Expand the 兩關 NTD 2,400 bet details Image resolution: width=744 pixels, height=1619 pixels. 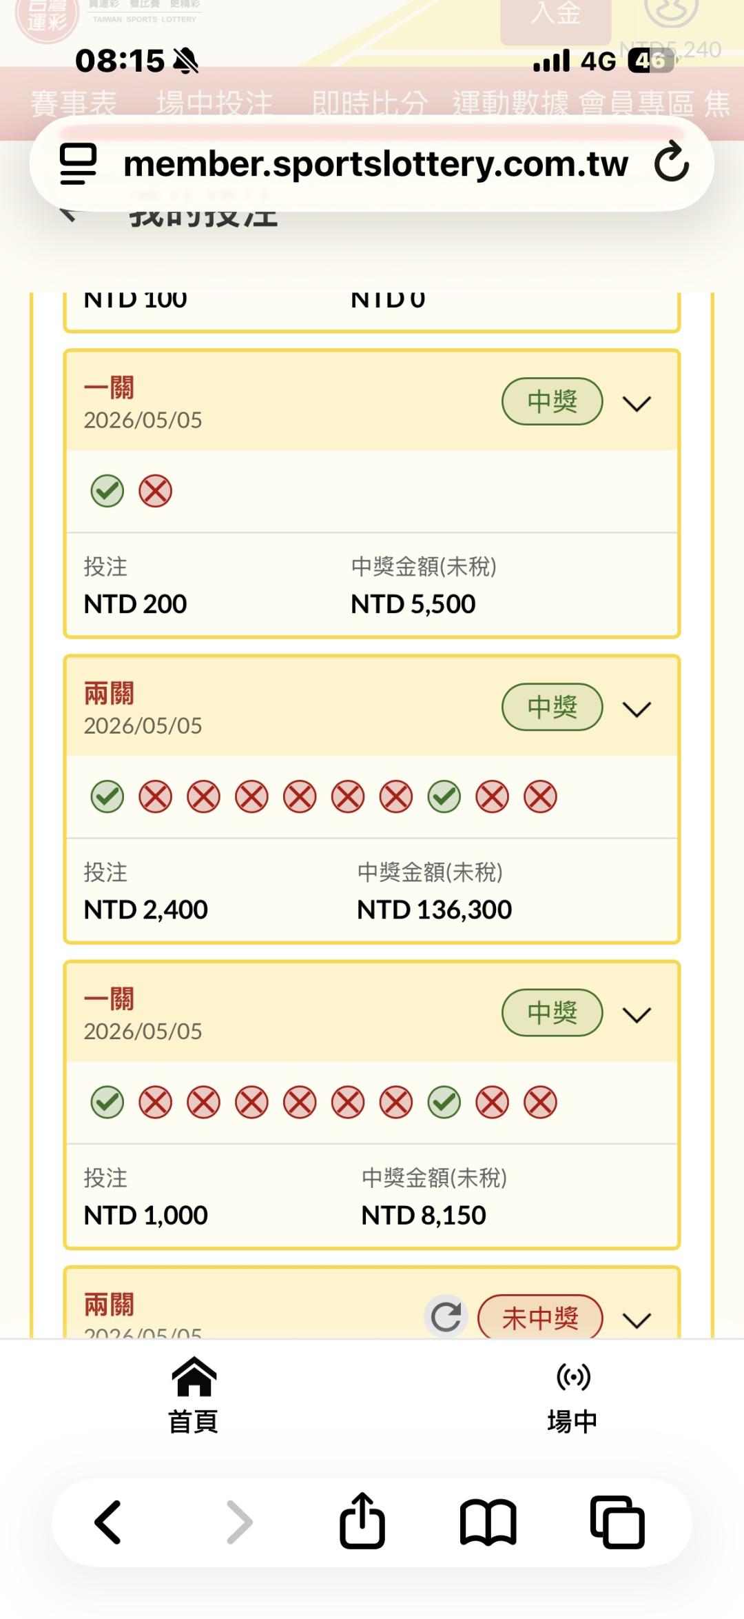coord(637,709)
